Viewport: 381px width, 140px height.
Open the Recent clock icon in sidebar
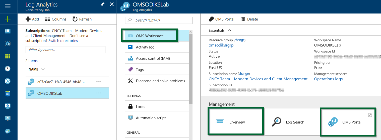pos(8,68)
